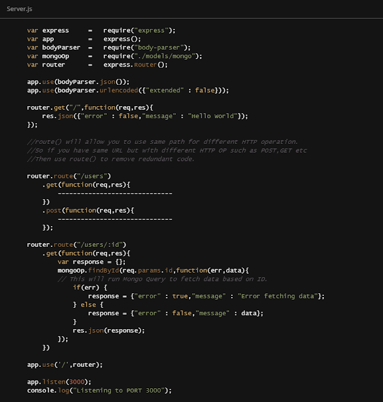Click the 'Hello World' string
383x402 pixels.
click(x=212, y=116)
